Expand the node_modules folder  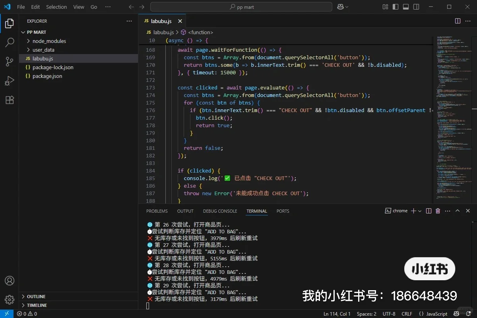tap(79, 41)
